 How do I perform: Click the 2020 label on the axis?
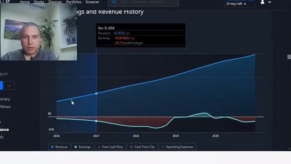[x=216, y=136]
